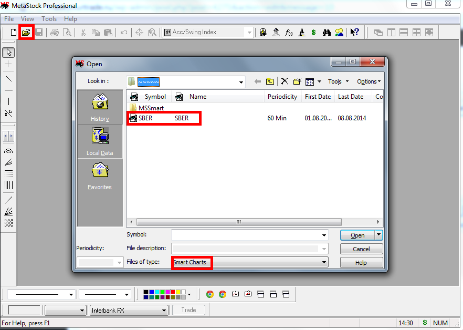Click the Paste clipboard icon
463x330 pixels.
tap(108, 32)
